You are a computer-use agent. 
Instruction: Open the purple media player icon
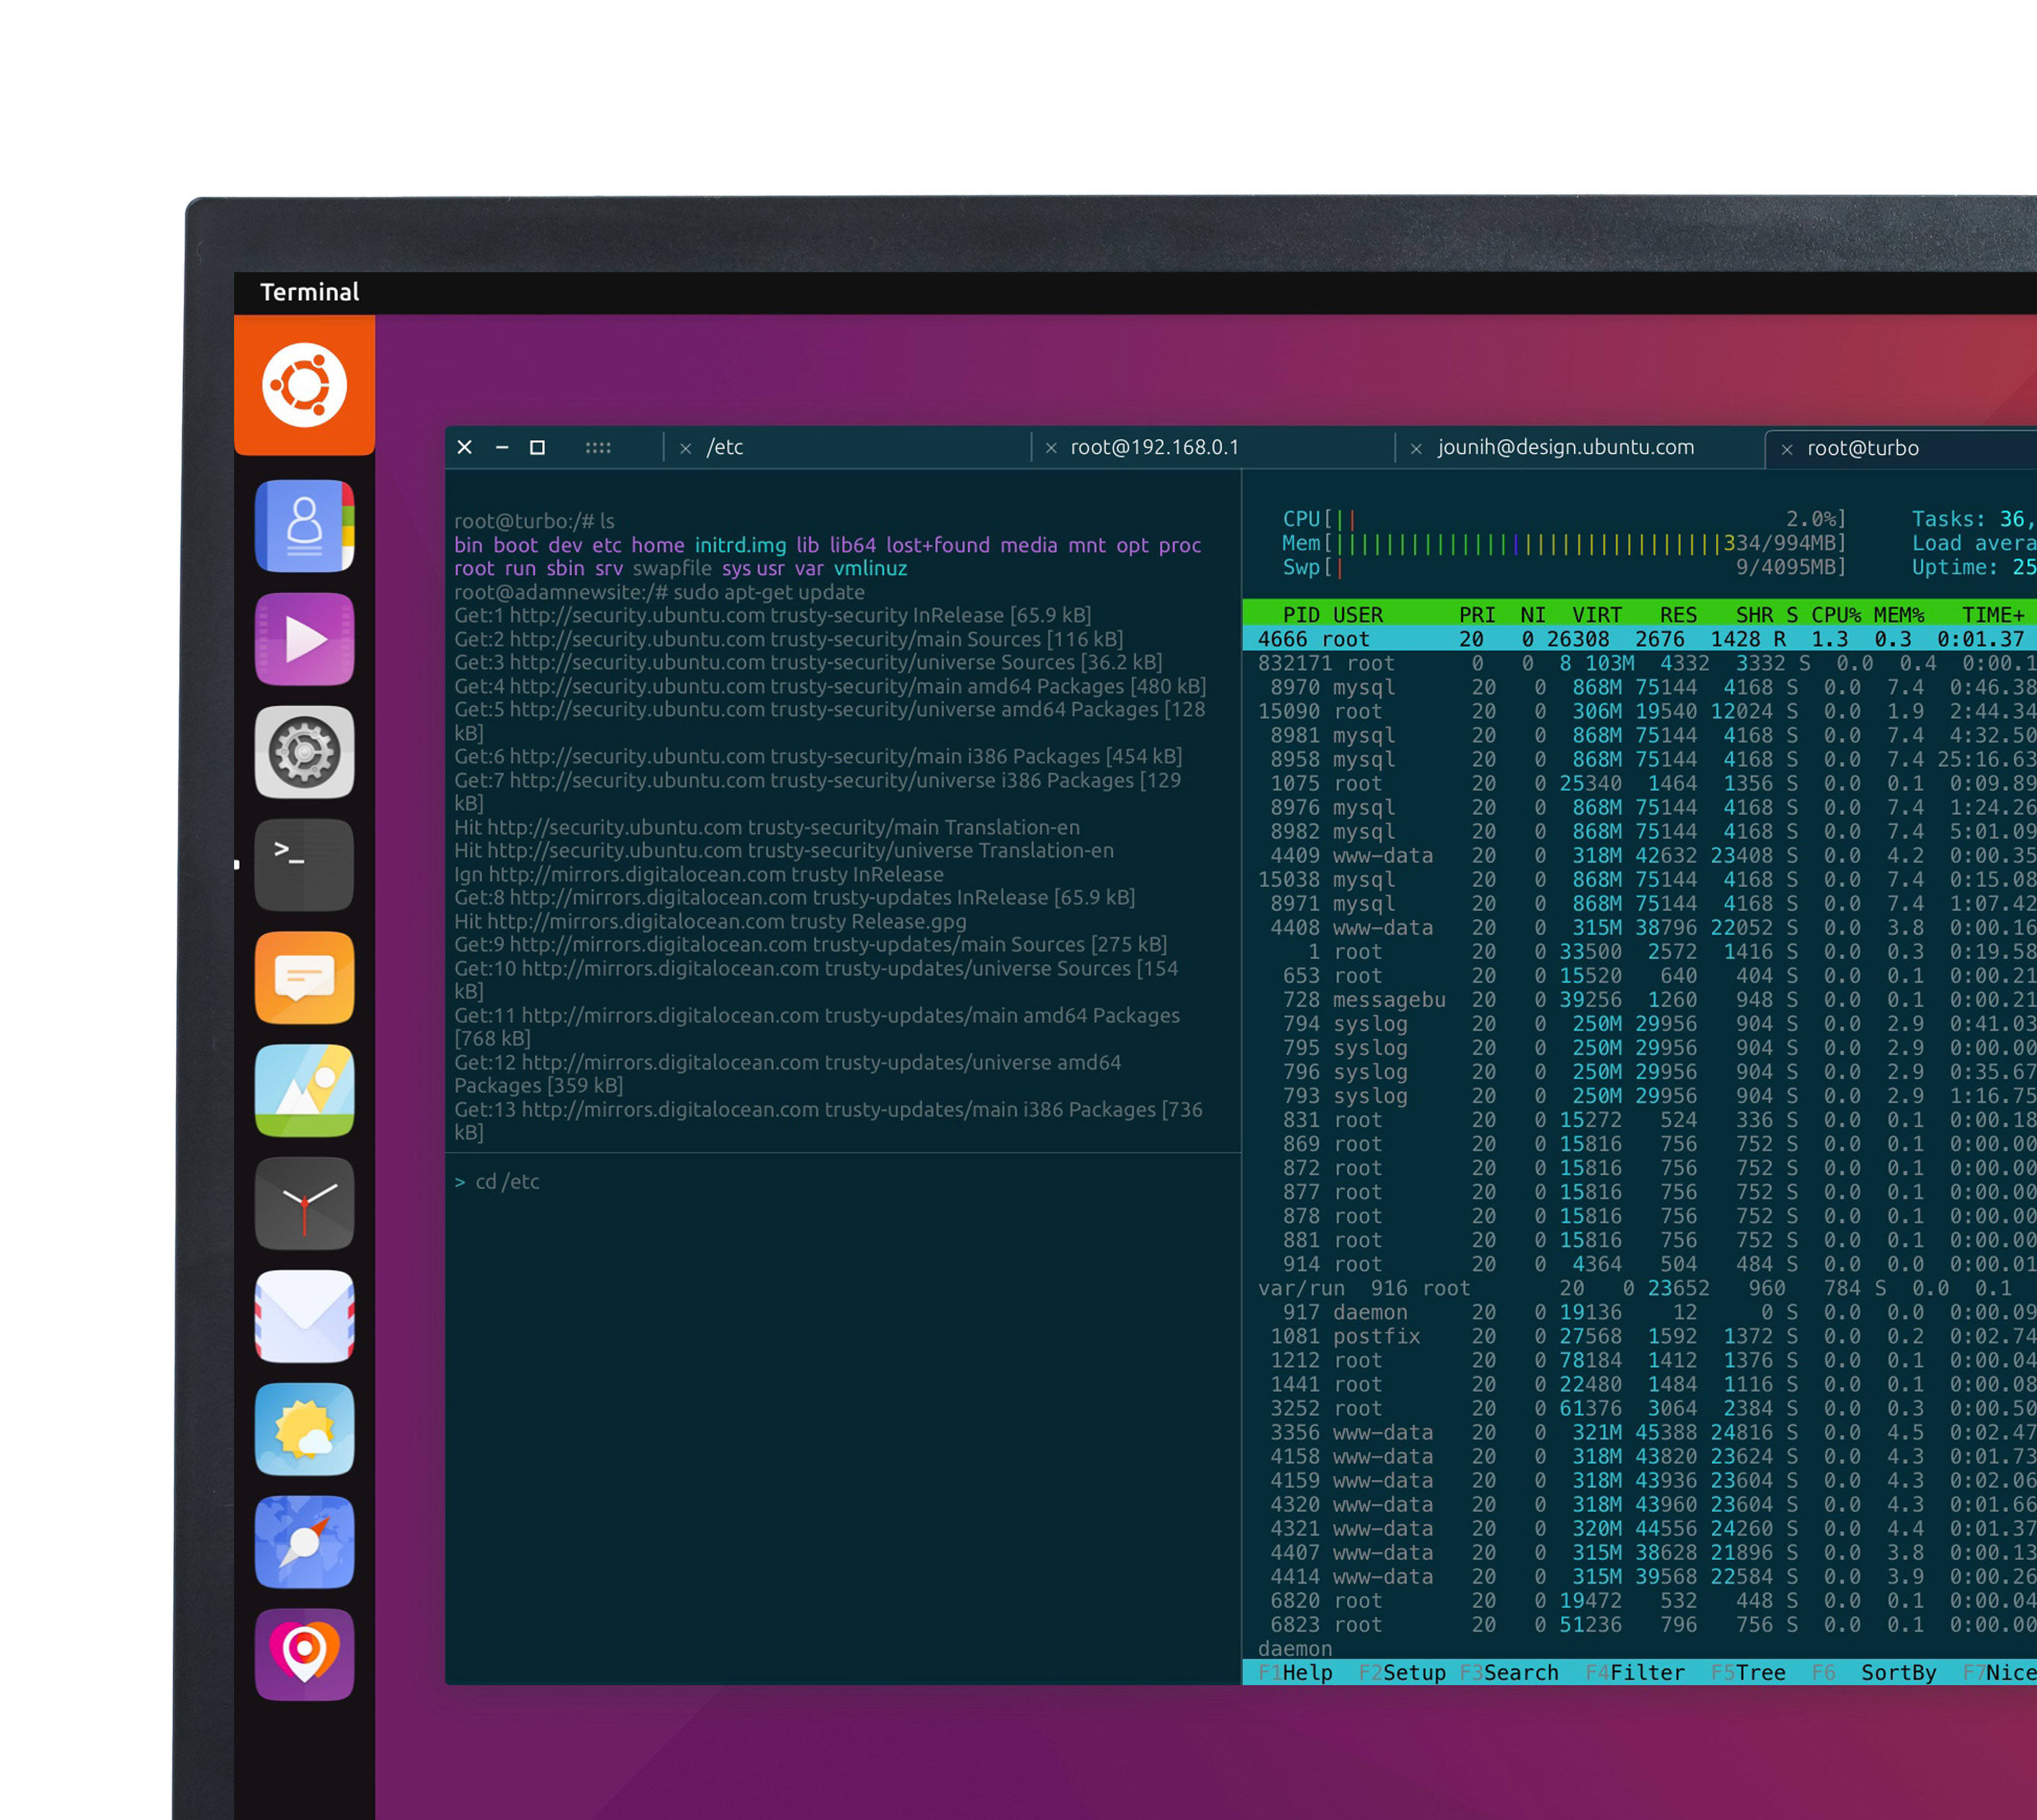click(x=304, y=639)
